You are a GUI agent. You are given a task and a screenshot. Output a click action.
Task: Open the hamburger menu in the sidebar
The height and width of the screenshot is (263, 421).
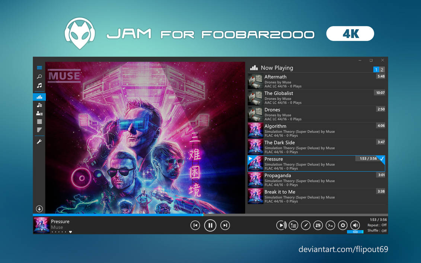(39, 68)
